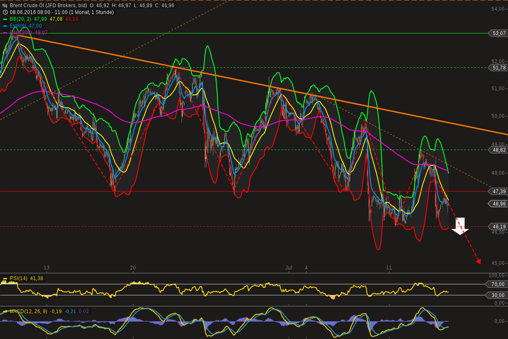Image resolution: width=508 pixels, height=339 pixels.
Task: Click the yellow RSI(14) legend color marker
Action: click(x=5, y=278)
